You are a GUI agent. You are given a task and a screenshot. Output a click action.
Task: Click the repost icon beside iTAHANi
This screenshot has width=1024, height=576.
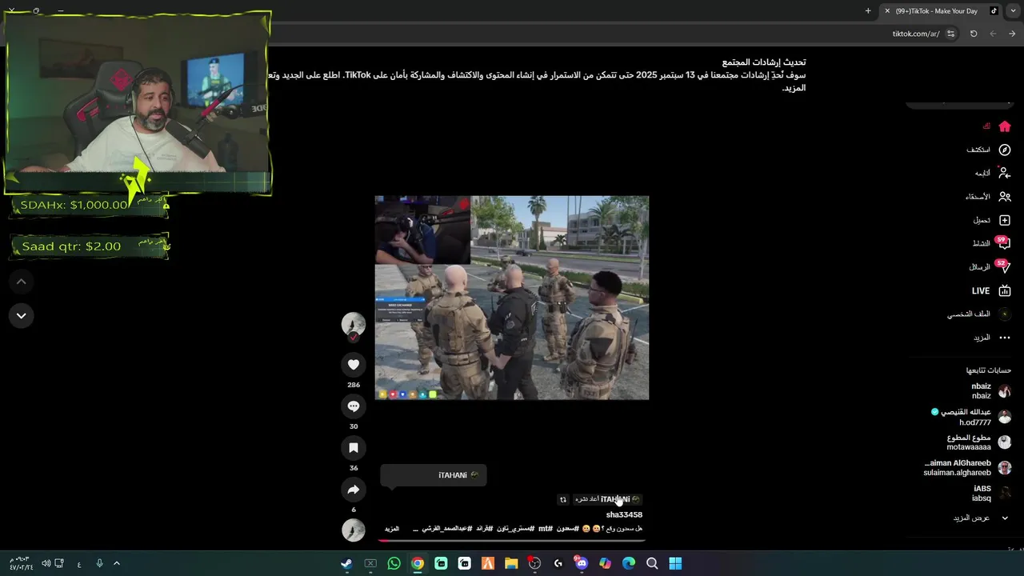click(562, 499)
